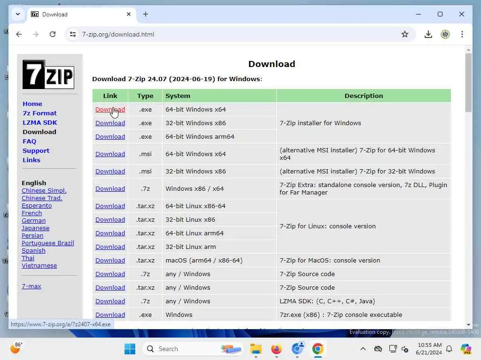Switch language to French
The height and width of the screenshot is (360, 481).
[31, 213]
